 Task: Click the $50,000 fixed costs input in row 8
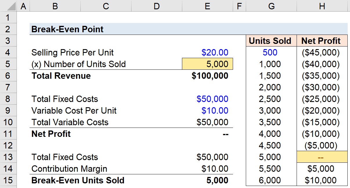[212, 99]
